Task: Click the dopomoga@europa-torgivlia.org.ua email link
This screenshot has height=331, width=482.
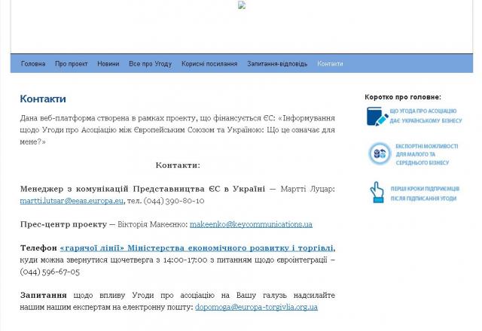Action: [256, 307]
